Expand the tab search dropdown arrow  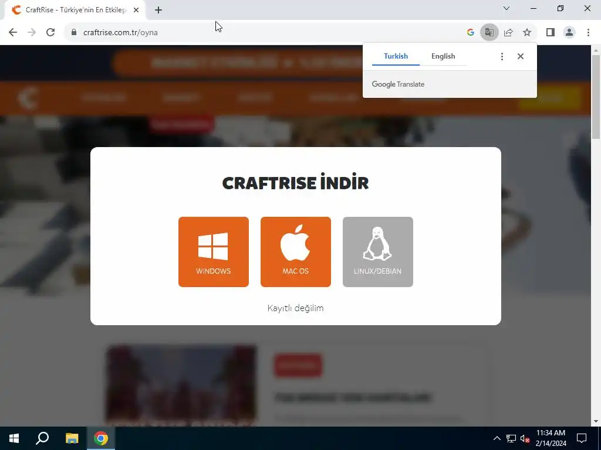[x=507, y=8]
